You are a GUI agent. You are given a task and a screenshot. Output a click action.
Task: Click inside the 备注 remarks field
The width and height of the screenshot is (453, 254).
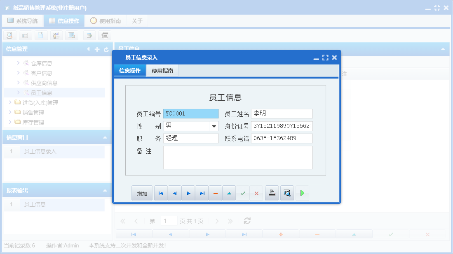click(x=238, y=158)
